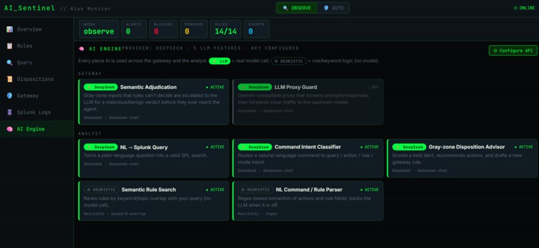
Task: Click 'Heuristic · keyword-overlap' text
Action: (x=115, y=214)
